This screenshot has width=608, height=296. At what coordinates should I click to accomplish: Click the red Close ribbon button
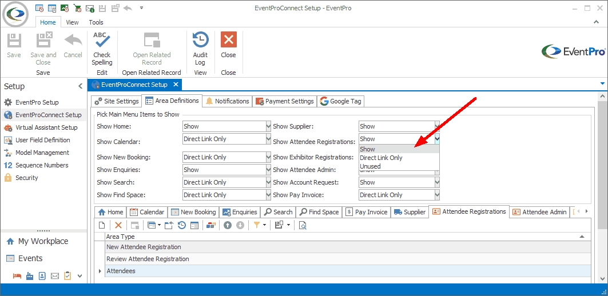[x=228, y=45]
